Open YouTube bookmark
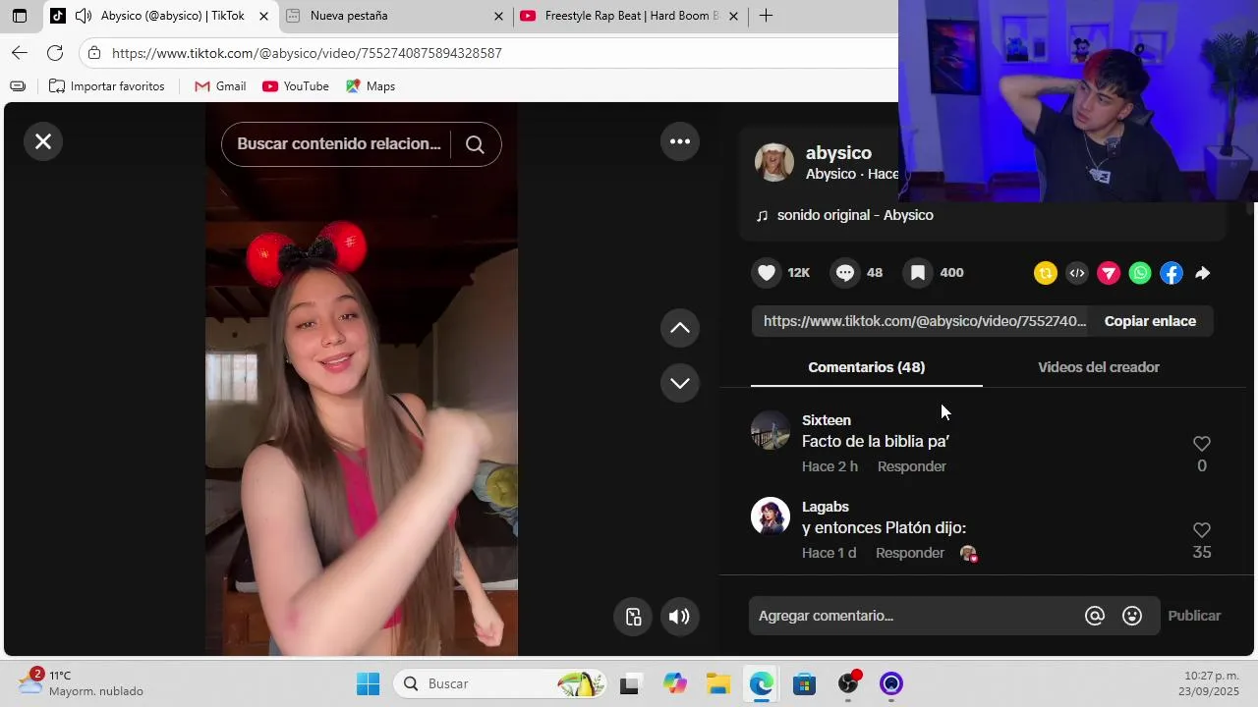Image resolution: width=1258 pixels, height=707 pixels. [x=296, y=86]
